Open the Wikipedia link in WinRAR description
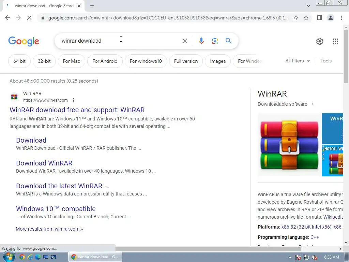Viewport: 349px width, 262px height. coord(333,217)
